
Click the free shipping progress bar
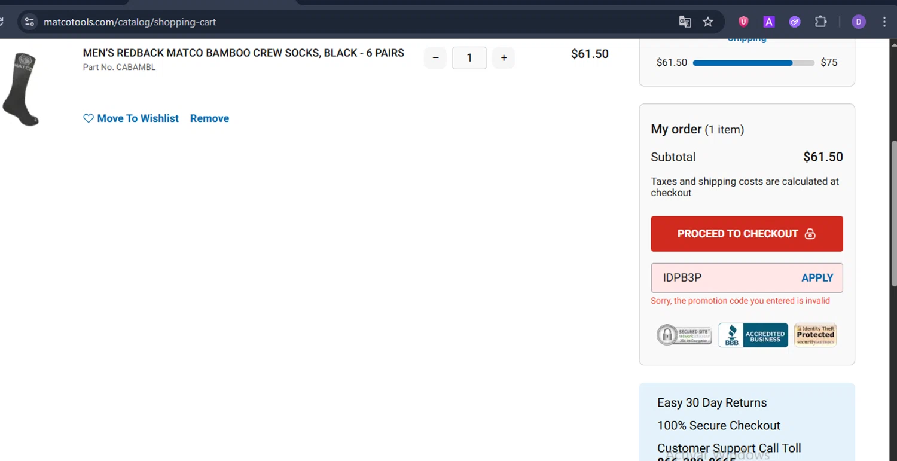(753, 63)
